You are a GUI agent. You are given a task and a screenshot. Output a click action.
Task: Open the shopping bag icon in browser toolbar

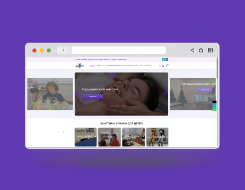tap(201, 50)
